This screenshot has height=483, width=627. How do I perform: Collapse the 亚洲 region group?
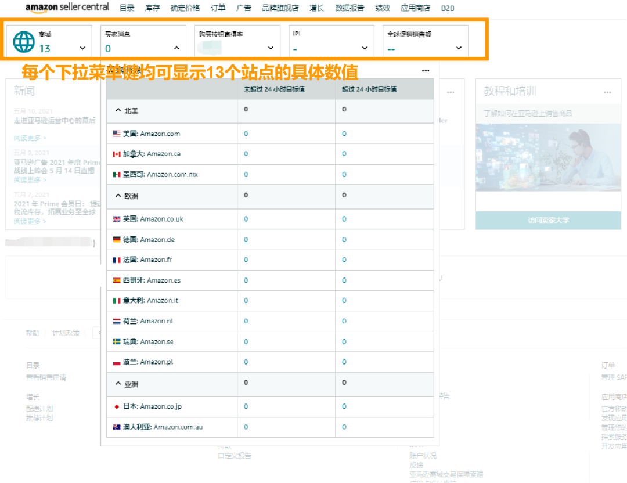point(118,384)
